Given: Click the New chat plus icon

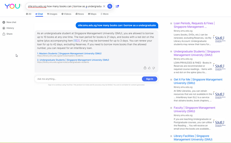Looking at the screenshot, I should click(x=4, y=22).
